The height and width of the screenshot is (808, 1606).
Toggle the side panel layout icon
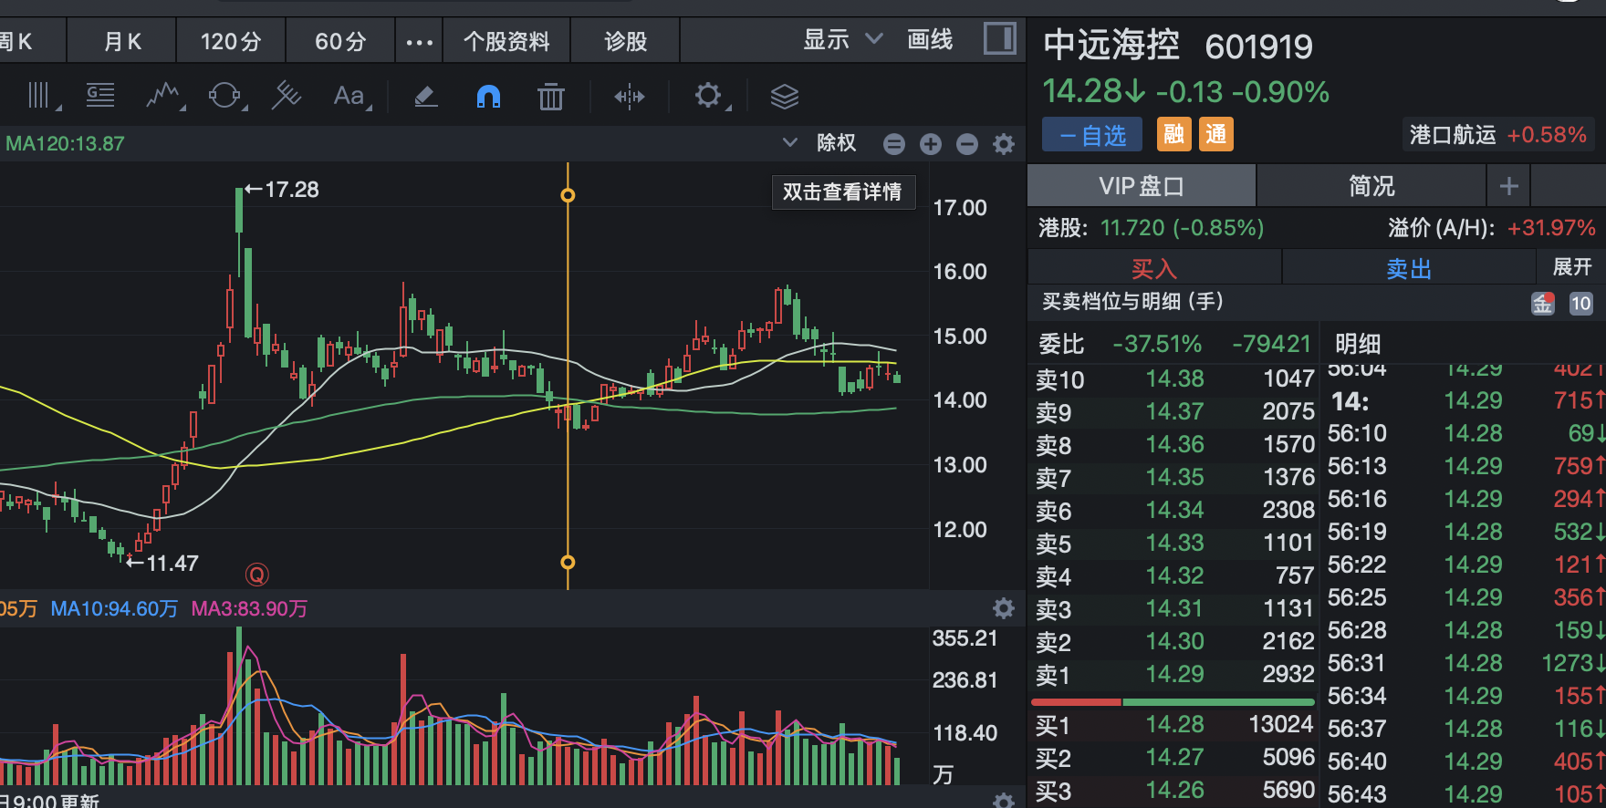coord(1000,39)
